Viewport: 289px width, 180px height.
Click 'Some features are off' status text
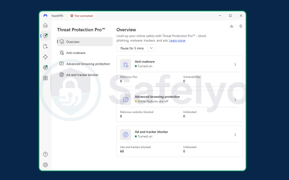click(x=153, y=101)
